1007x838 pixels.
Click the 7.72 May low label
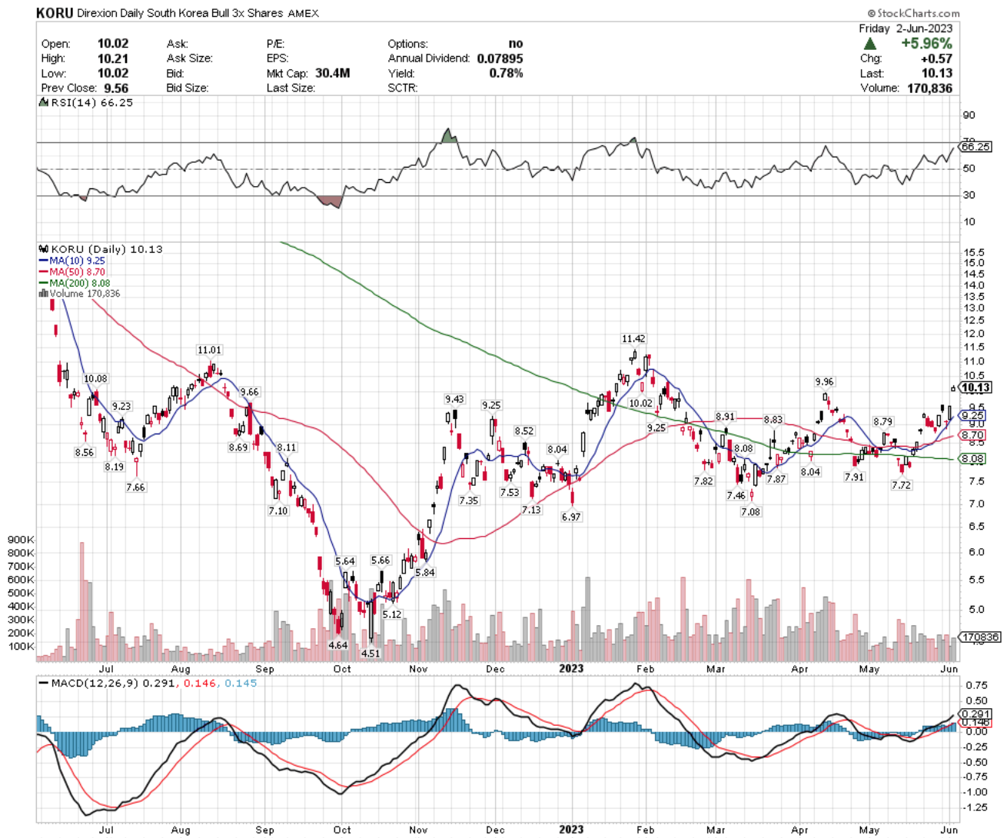pos(901,486)
